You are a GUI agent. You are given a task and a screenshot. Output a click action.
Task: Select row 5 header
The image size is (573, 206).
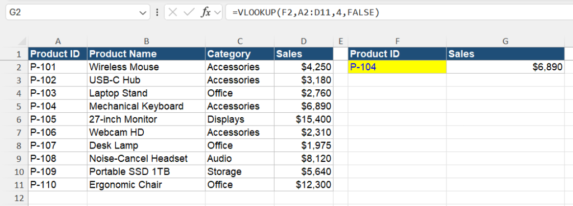pyautogui.click(x=14, y=106)
